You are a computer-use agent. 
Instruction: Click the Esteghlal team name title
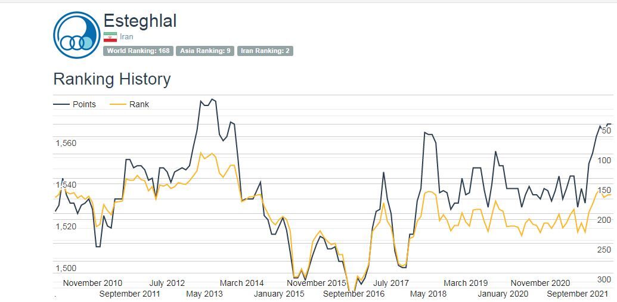tap(140, 21)
